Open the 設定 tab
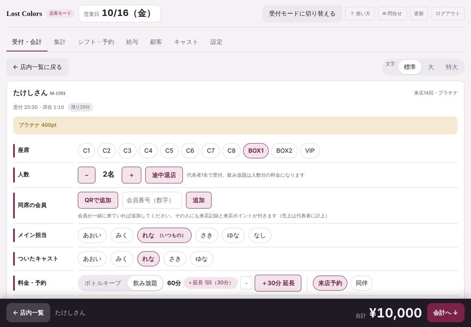The image size is (471, 327). pos(216,42)
